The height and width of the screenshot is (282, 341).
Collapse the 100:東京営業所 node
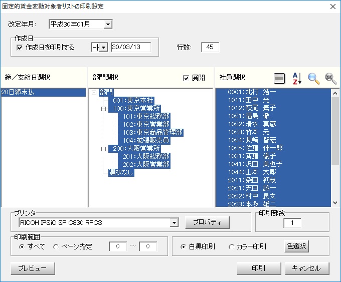pos(104,109)
